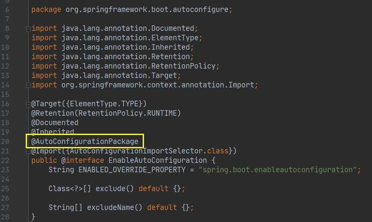Screen dimensions: 372x222
Task: Click the ElementType.TYPE argument
Action: point(104,104)
